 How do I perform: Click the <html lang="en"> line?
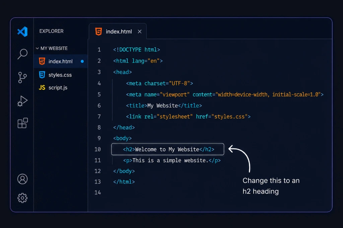click(x=138, y=61)
